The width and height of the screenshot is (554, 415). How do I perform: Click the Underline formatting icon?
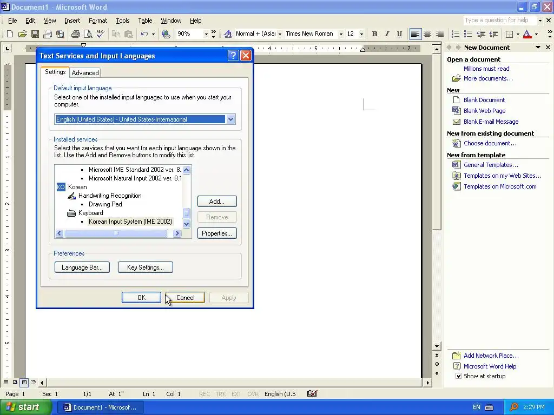[x=399, y=34]
